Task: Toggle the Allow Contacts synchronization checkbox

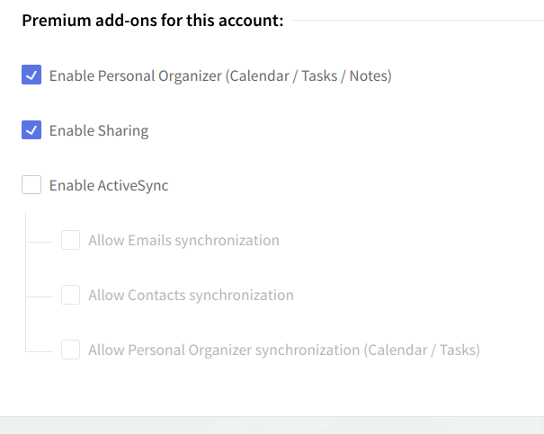Action: click(70, 296)
